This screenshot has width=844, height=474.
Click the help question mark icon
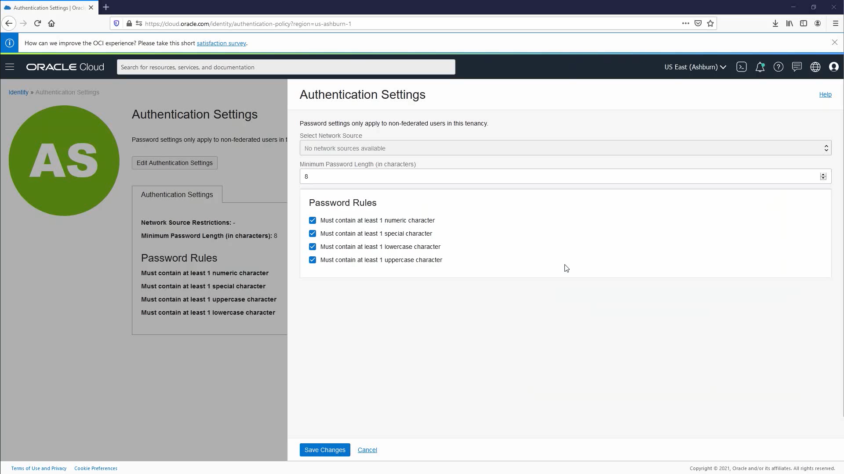[778, 67]
